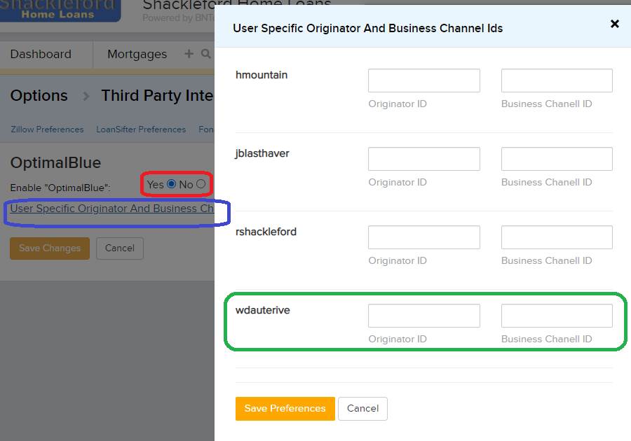The height and width of the screenshot is (441, 631).
Task: Open User Specific Originator And Business link
Action: (x=112, y=209)
